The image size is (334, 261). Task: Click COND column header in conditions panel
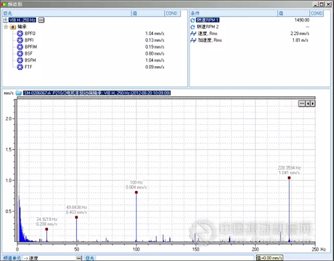(317, 13)
